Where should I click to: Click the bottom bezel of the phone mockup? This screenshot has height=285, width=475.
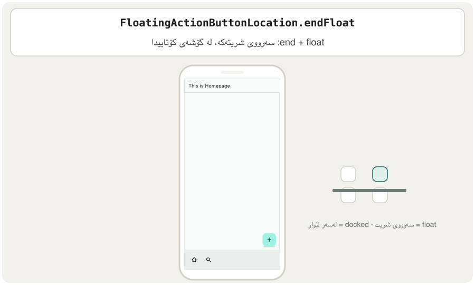(x=232, y=274)
